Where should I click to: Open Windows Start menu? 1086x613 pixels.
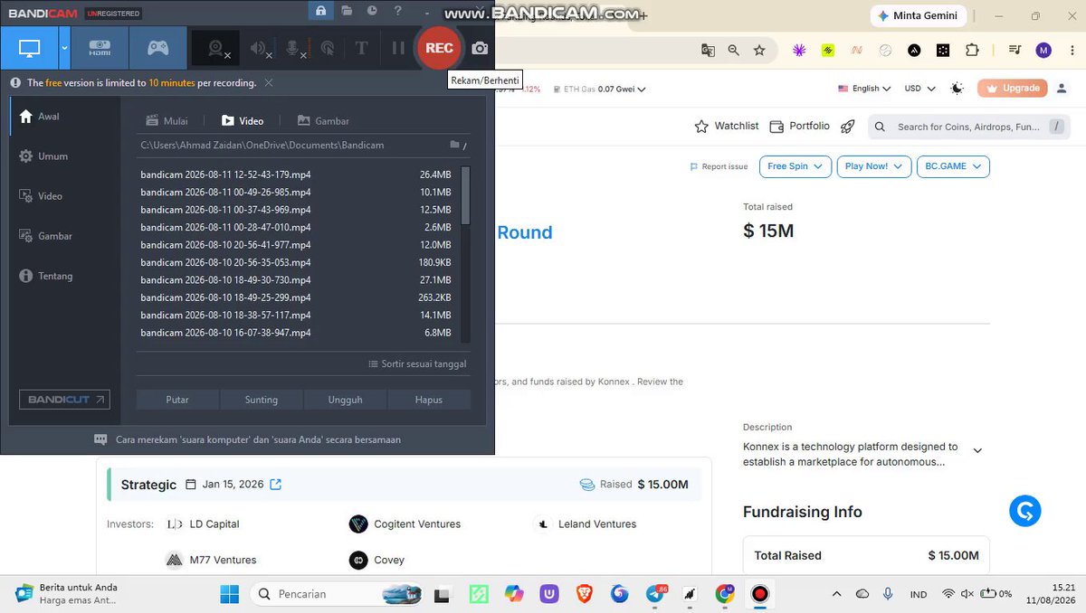pyautogui.click(x=230, y=594)
